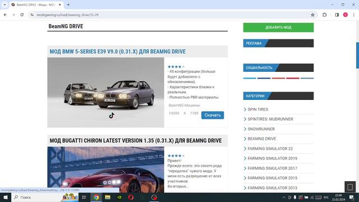Screen dimensions: 359x202
Task: Open the FARMING SIMULATOR 2019 category
Action: click(273, 158)
